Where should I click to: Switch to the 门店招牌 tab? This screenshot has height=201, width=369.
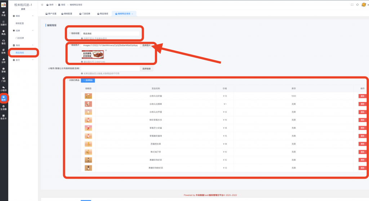tap(84, 14)
